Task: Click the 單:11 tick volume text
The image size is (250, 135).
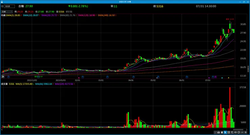Action: click(114, 6)
